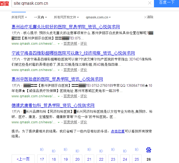This screenshot has width=179, height=163.
Task: Open the qmask.com.cn site filter dropdown
Action: pos(98,17)
